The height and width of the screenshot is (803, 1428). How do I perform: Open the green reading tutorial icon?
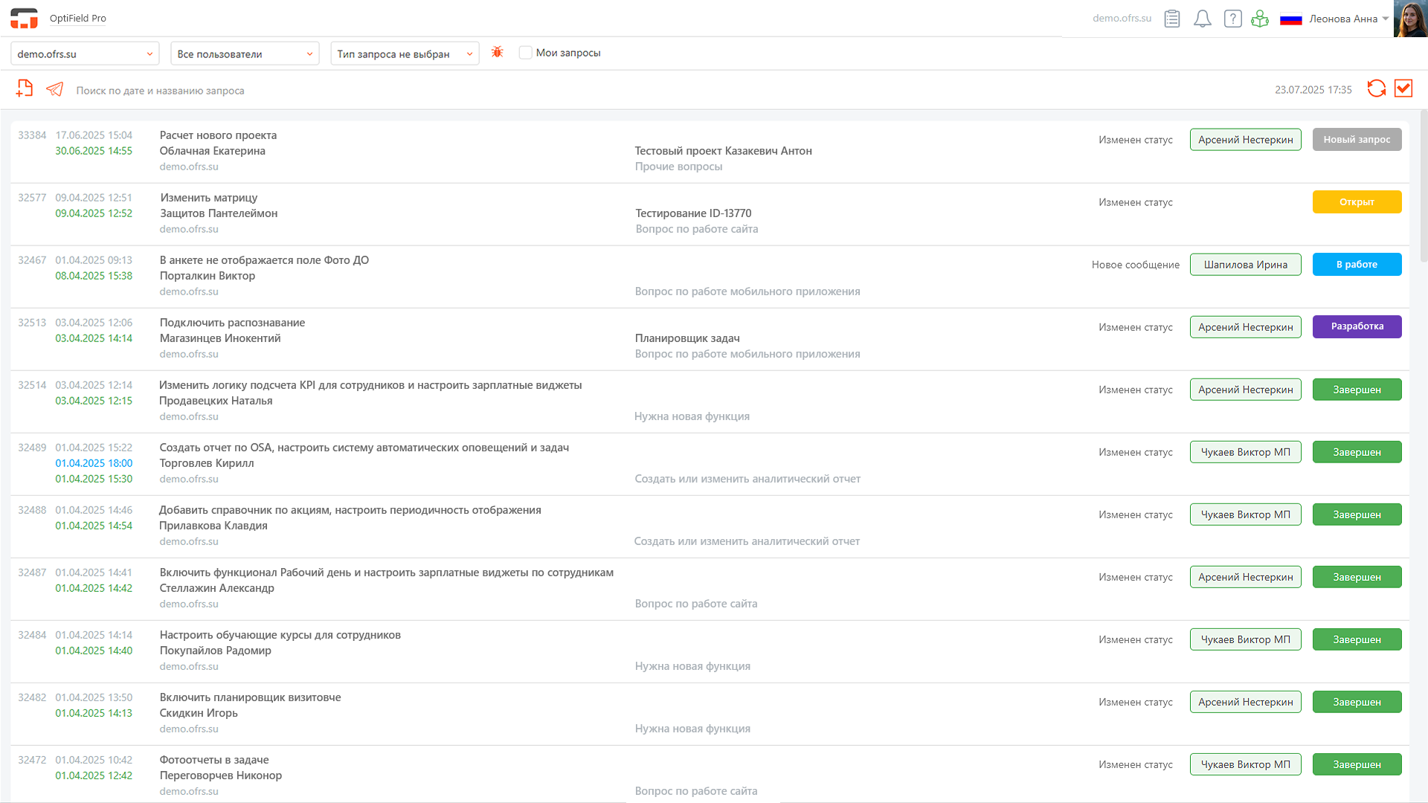(x=1260, y=19)
